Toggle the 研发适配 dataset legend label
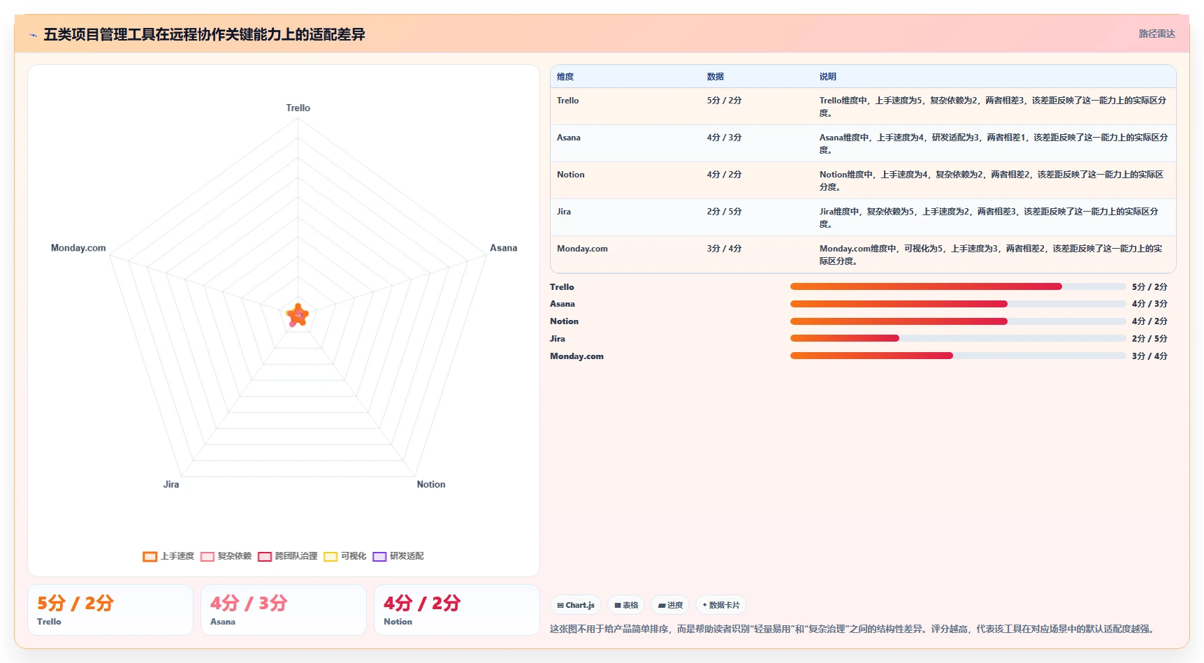This screenshot has height=663, width=1204. coord(407,556)
